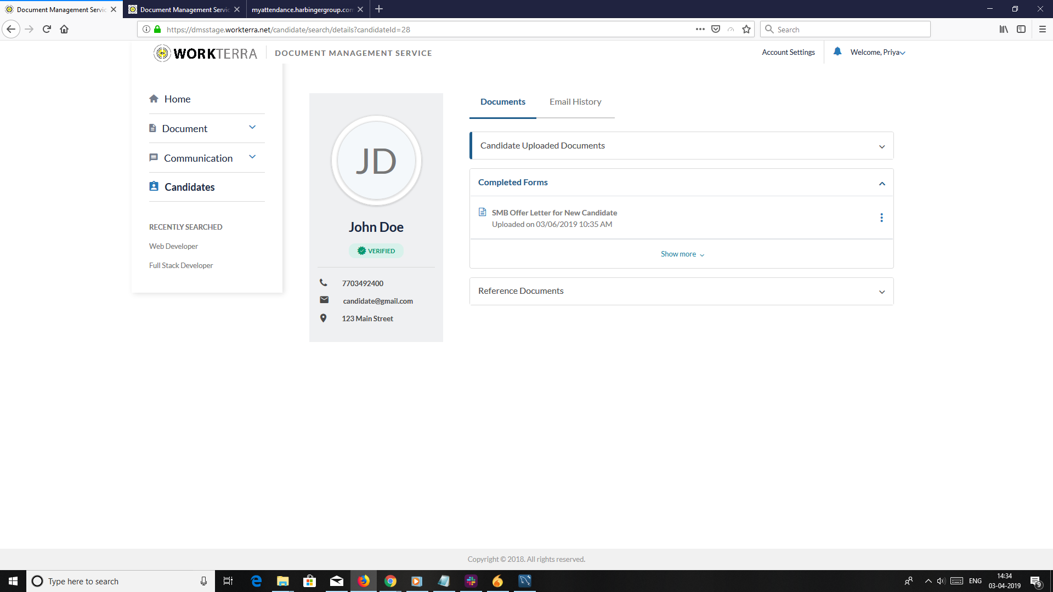Open Firefox sidebar toggle icon

1021,30
